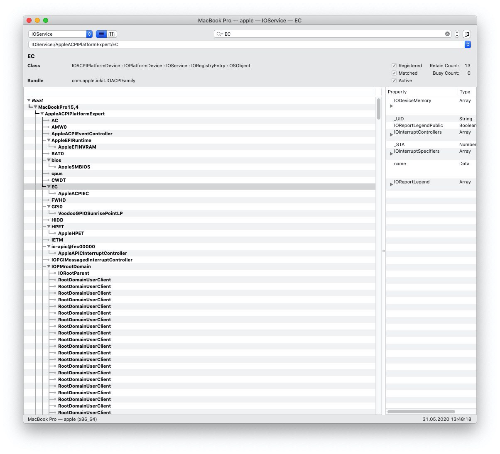The height and width of the screenshot is (454, 500).
Task: Select the IOReportLegendPublic property row
Action: pyautogui.click(x=431, y=125)
